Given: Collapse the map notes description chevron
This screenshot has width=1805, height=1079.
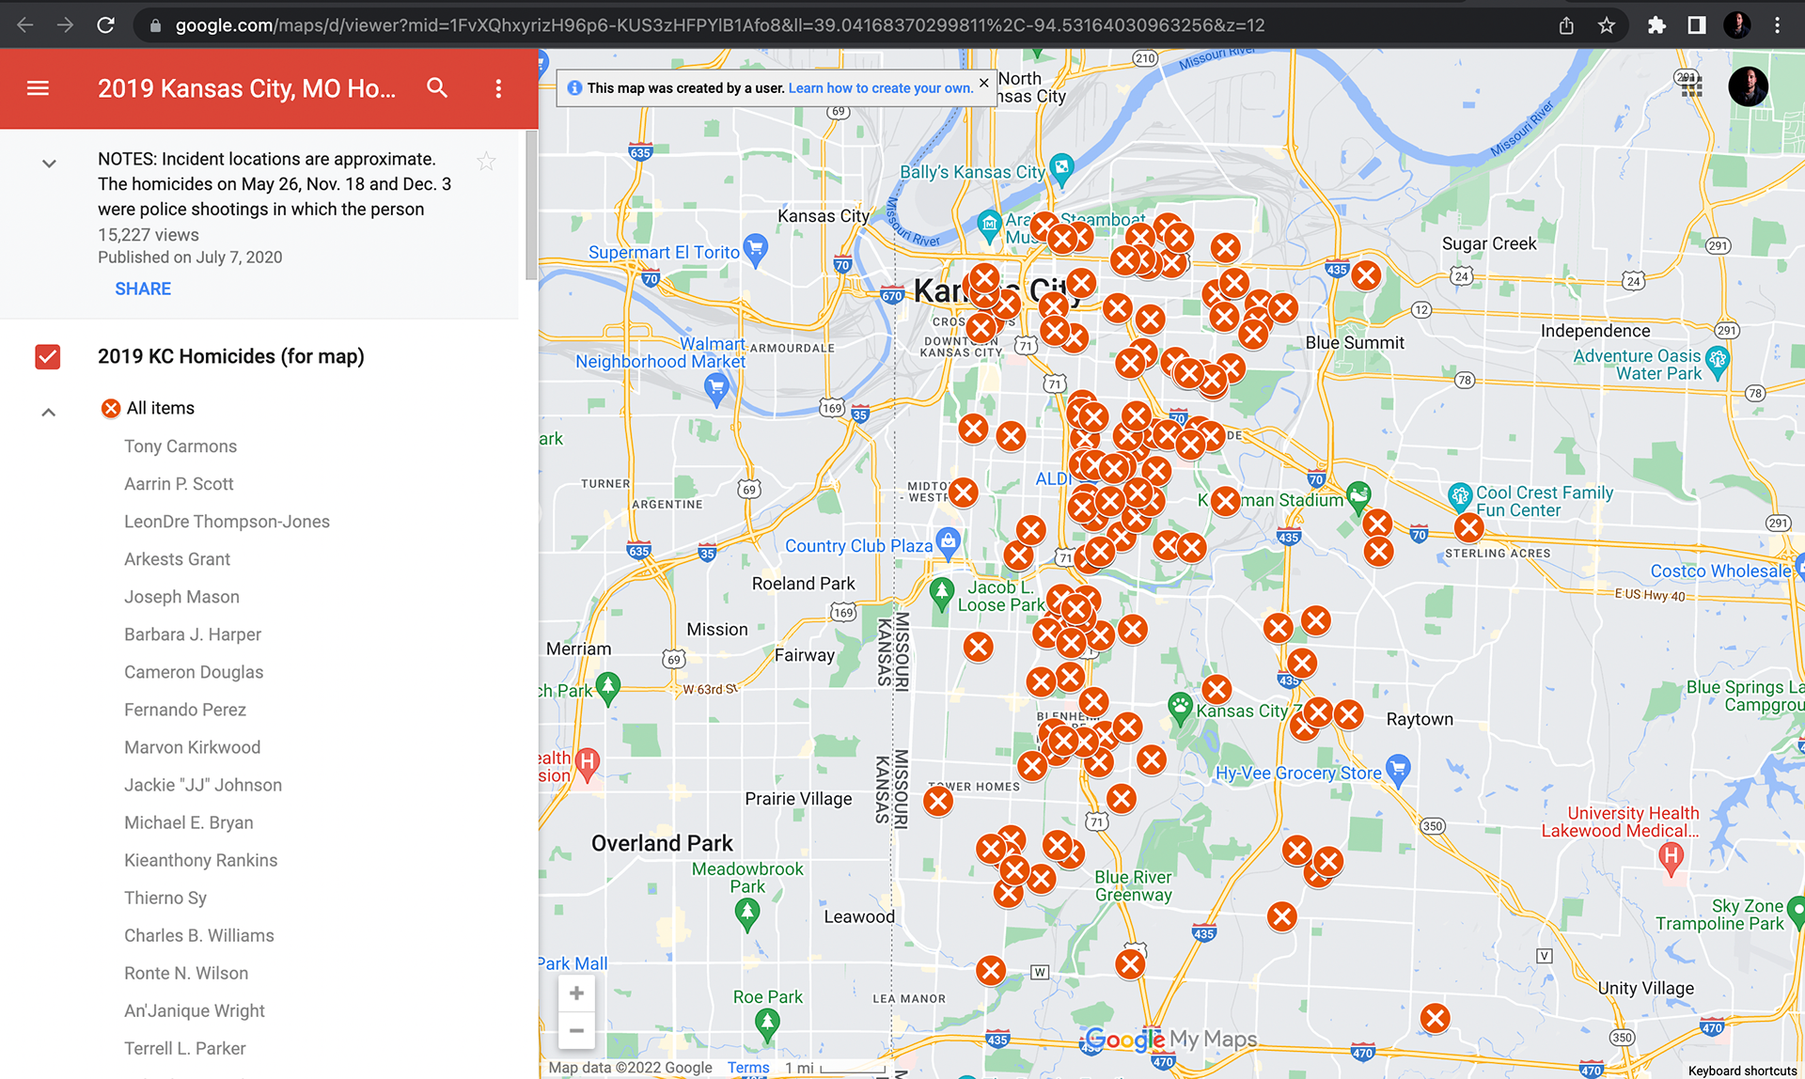Looking at the screenshot, I should click(x=49, y=164).
